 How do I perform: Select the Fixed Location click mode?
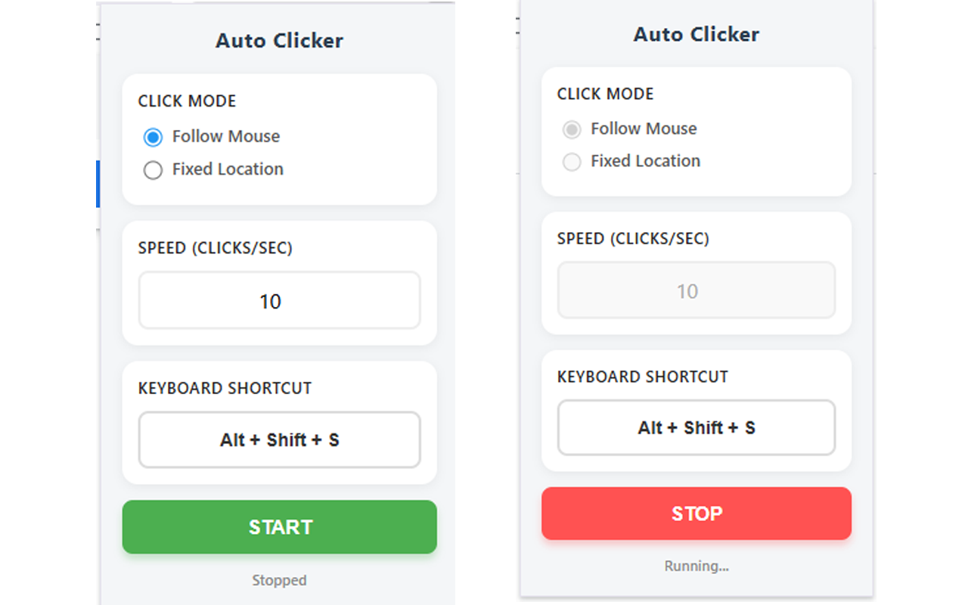153,170
